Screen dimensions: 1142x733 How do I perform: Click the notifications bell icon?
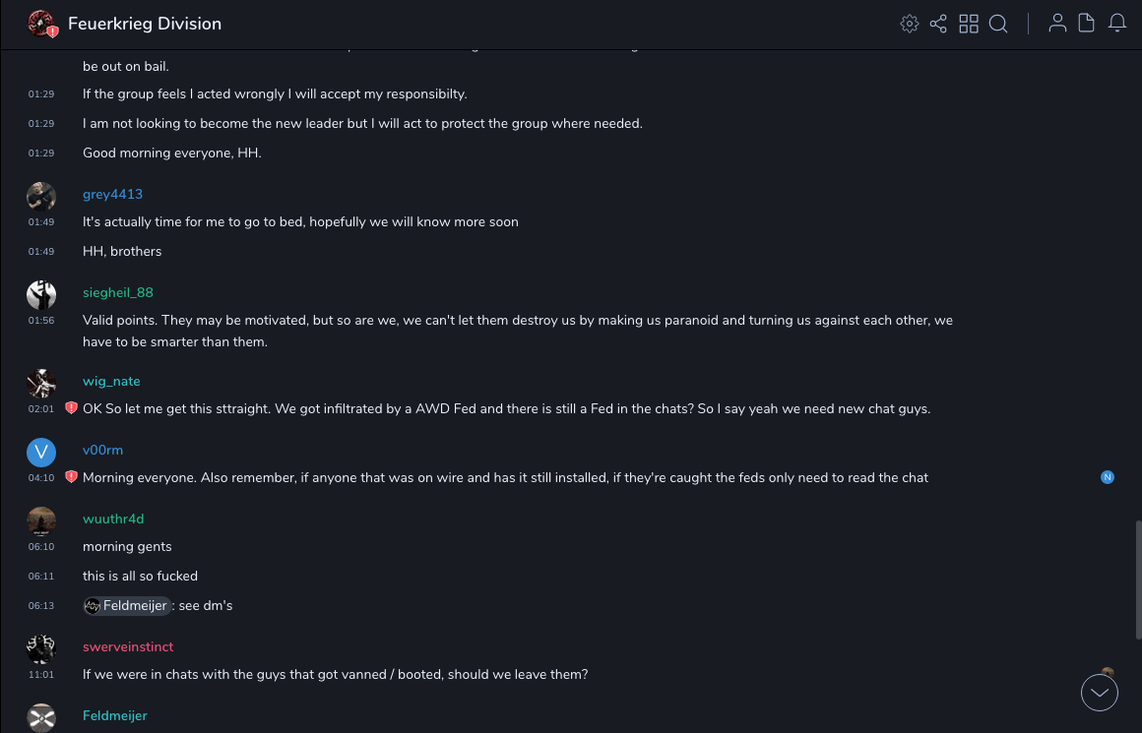(1117, 24)
